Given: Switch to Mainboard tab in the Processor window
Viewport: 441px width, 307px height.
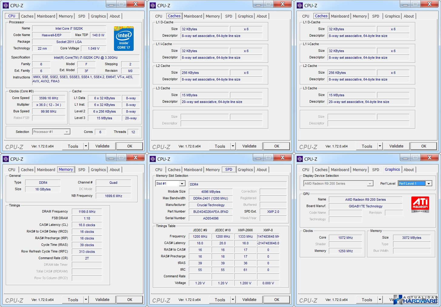Looking at the screenshot, I should [x=46, y=16].
